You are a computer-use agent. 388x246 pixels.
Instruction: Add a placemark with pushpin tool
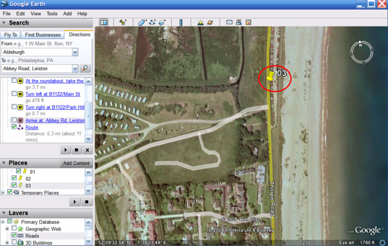(123, 22)
